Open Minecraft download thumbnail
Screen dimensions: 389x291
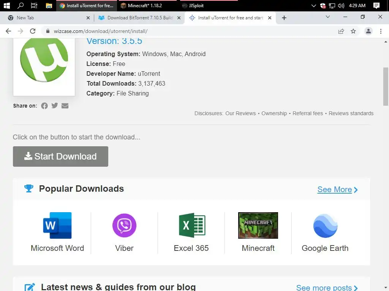pyautogui.click(x=258, y=225)
